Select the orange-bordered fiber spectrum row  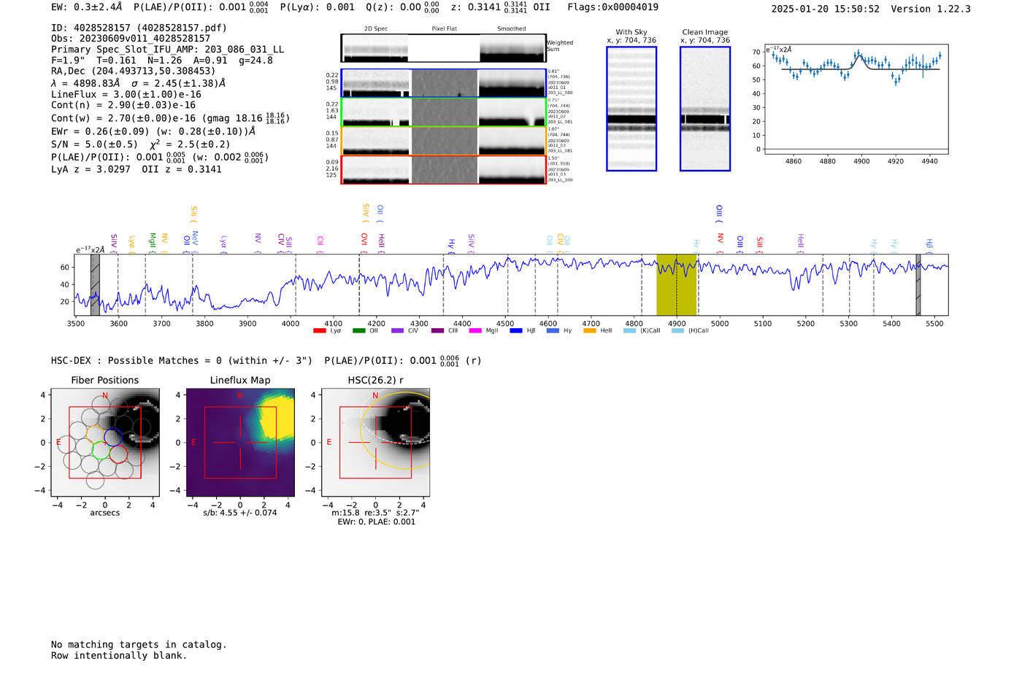coord(443,141)
